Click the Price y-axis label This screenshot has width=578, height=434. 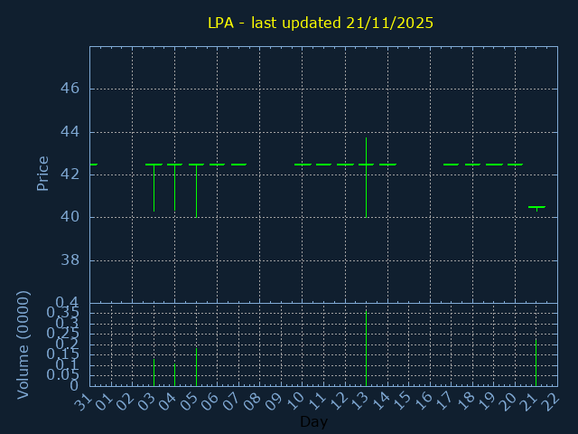tap(42, 174)
